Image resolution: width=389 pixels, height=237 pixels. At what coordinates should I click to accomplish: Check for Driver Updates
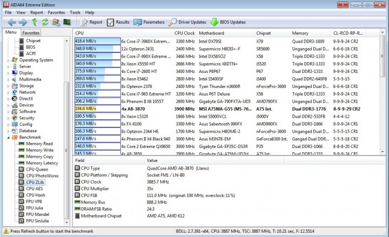tap(187, 22)
